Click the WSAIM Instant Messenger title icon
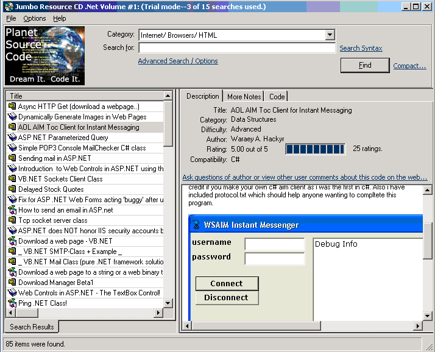The image size is (435, 352). 196,224
